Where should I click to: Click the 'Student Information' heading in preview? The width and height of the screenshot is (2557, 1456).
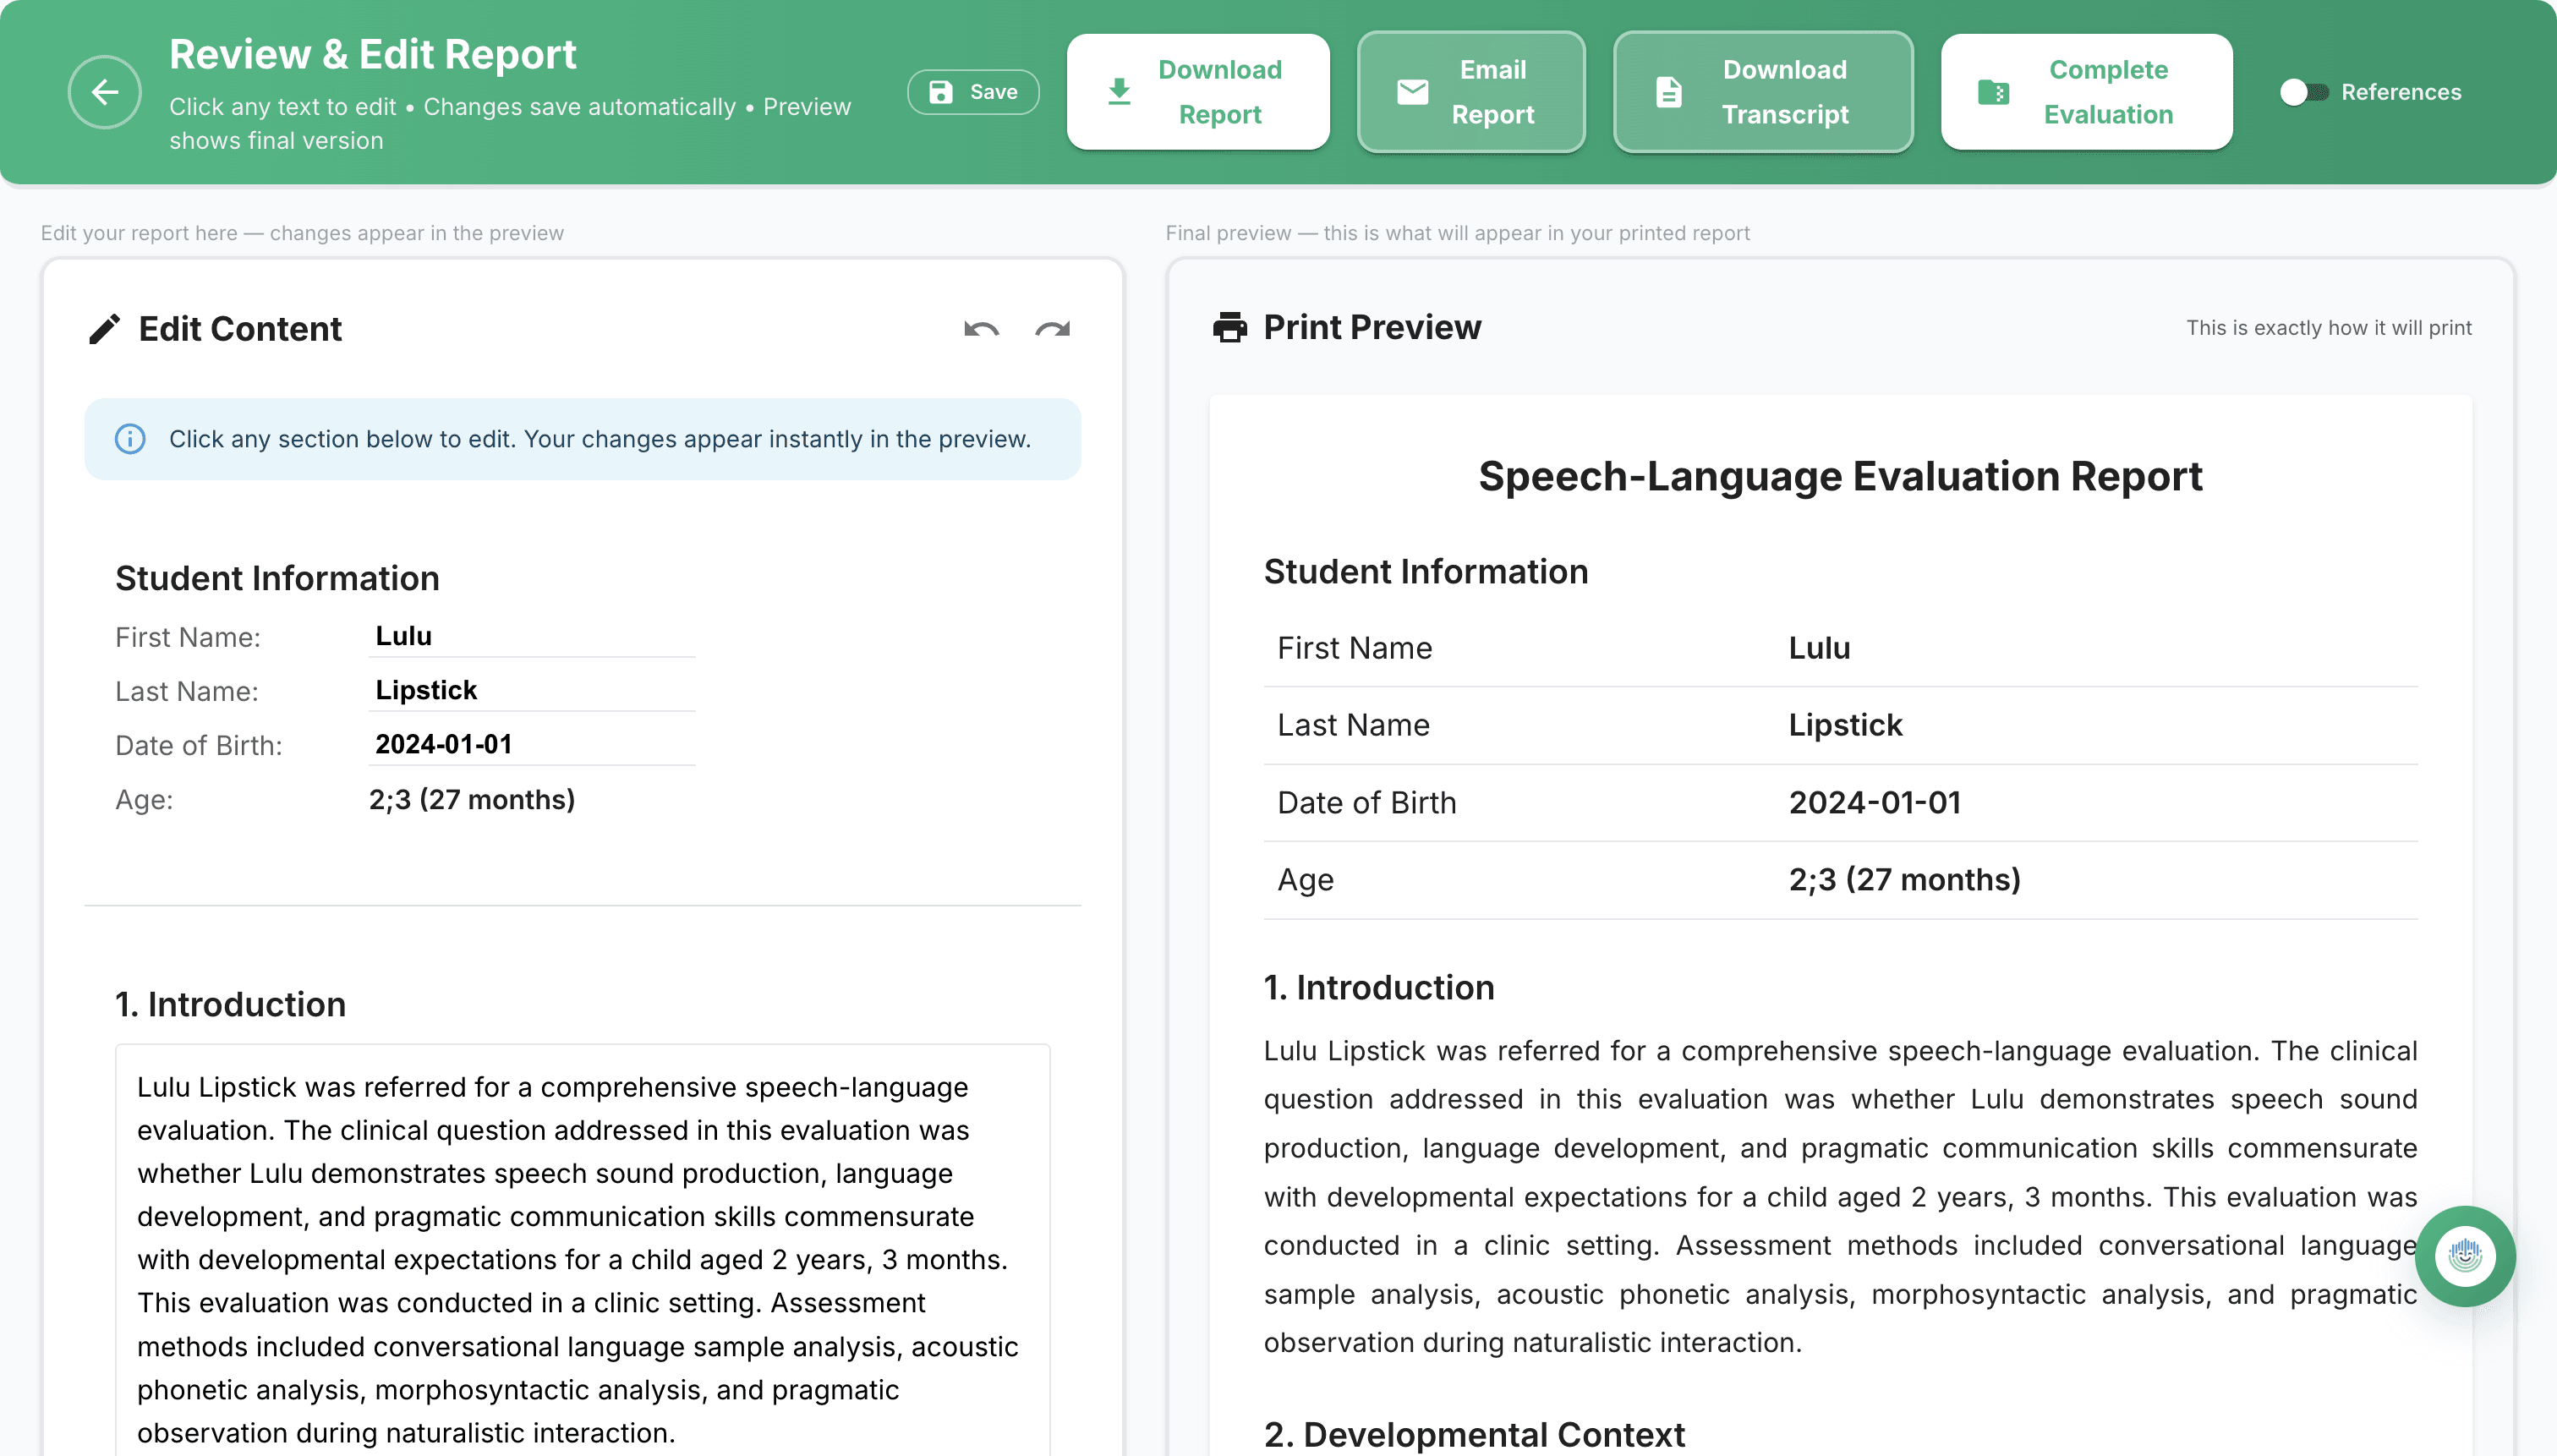pos(1425,572)
